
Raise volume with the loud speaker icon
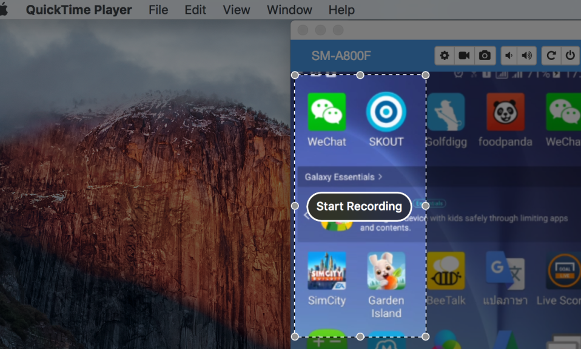(527, 56)
